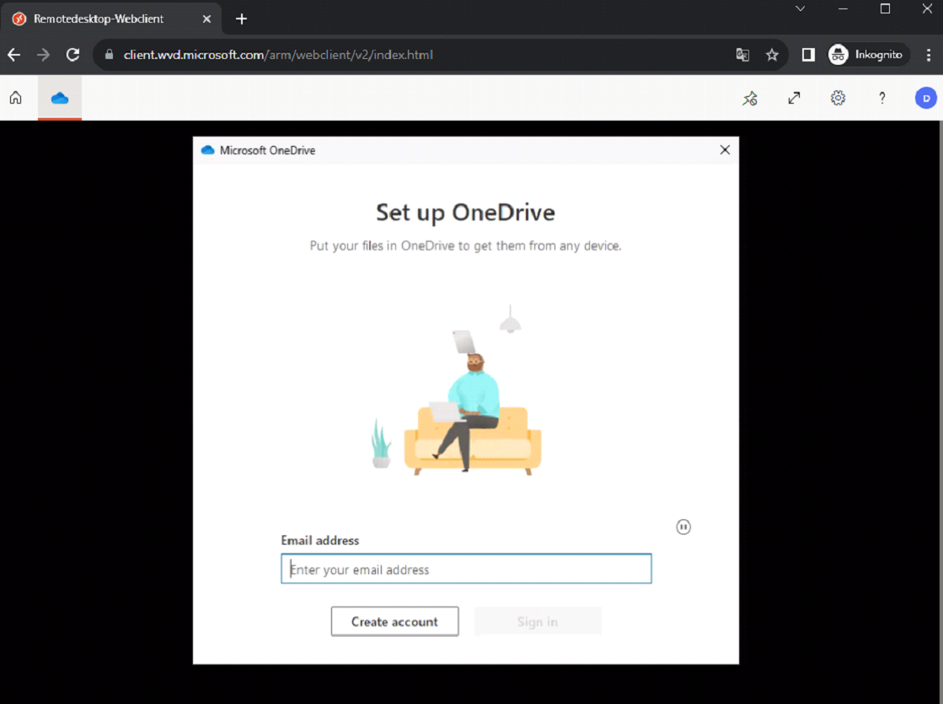This screenshot has height=704, width=943.
Task: Click the remote session vertical scrollbar
Action: 940,411
